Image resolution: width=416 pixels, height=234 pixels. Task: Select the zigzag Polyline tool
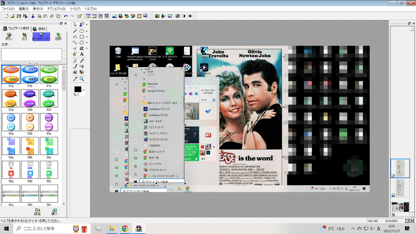[x=75, y=37]
